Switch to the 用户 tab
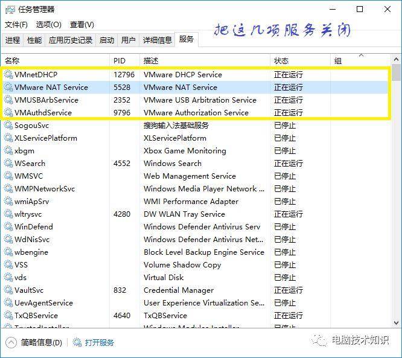 [128, 40]
